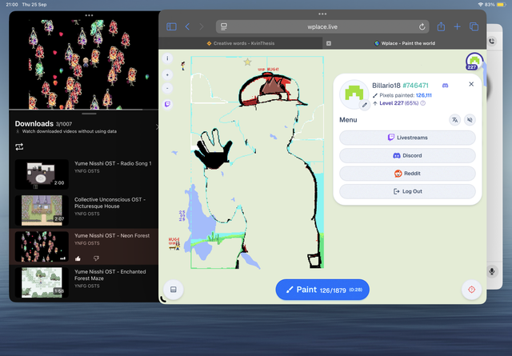This screenshot has width=512, height=356.
Task: Select the Wplace - Paint the world tab
Action: click(405, 43)
